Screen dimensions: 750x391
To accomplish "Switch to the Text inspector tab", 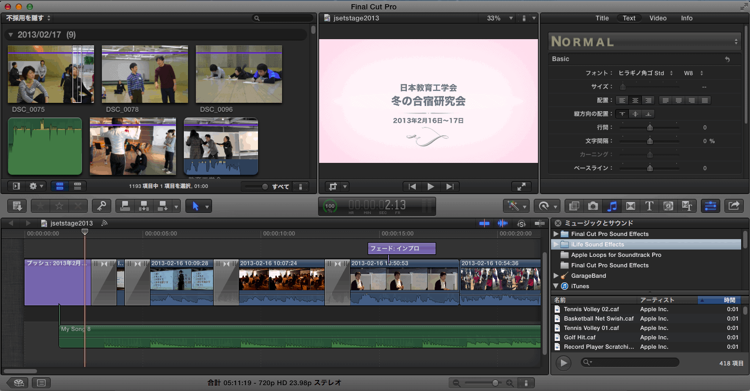I will 629,18.
